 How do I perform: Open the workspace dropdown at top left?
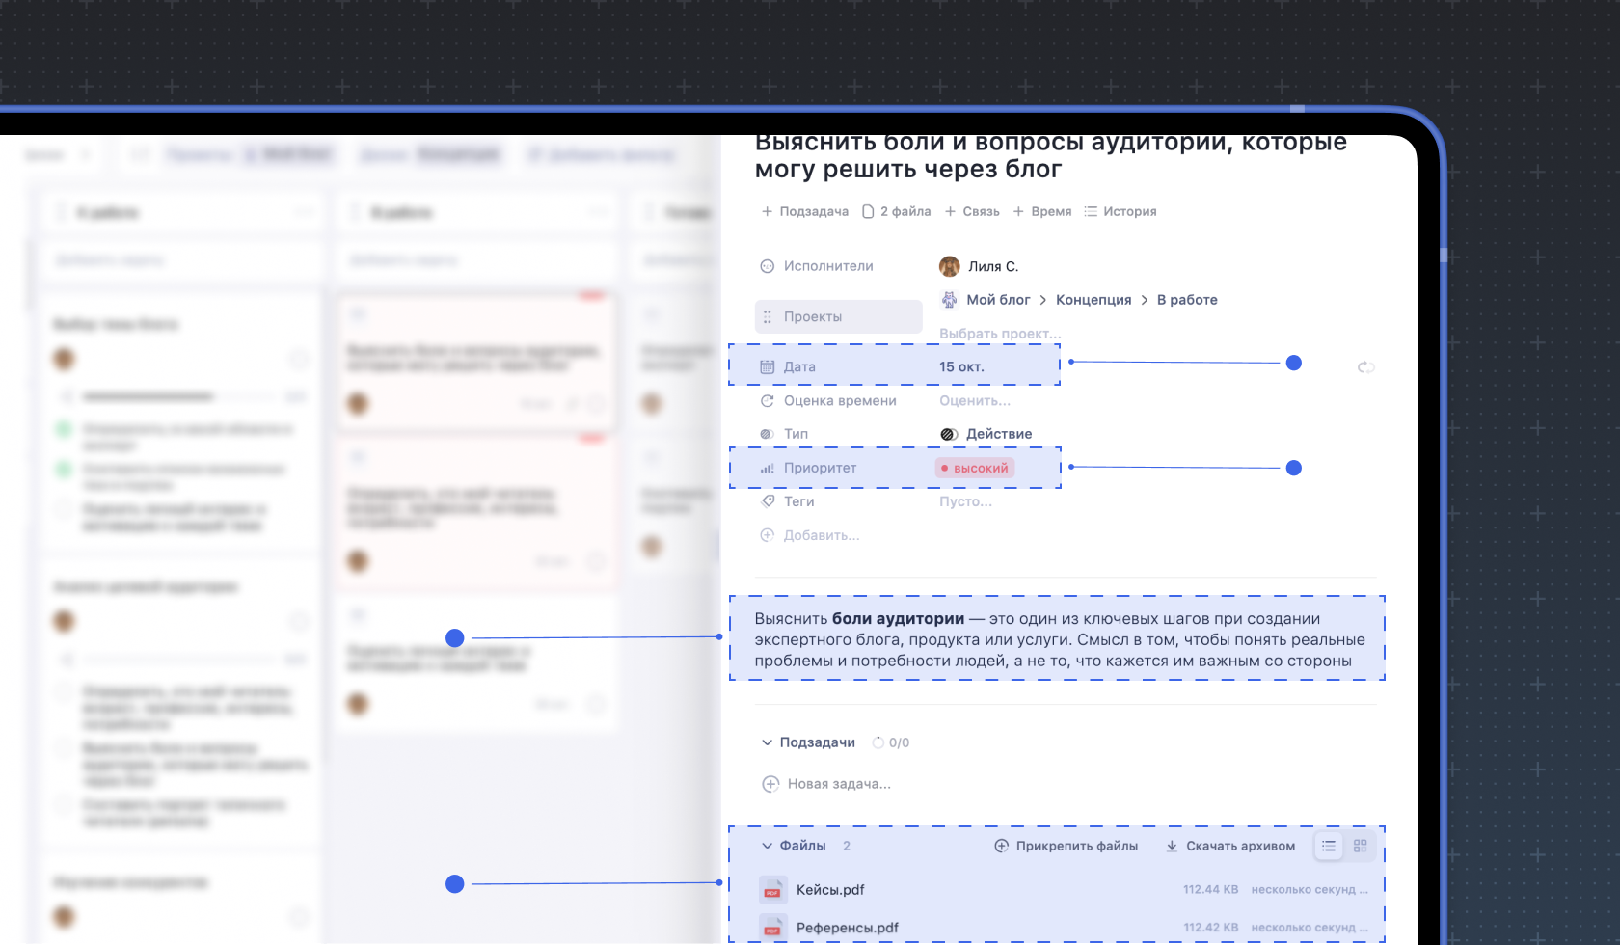pyautogui.click(x=58, y=154)
